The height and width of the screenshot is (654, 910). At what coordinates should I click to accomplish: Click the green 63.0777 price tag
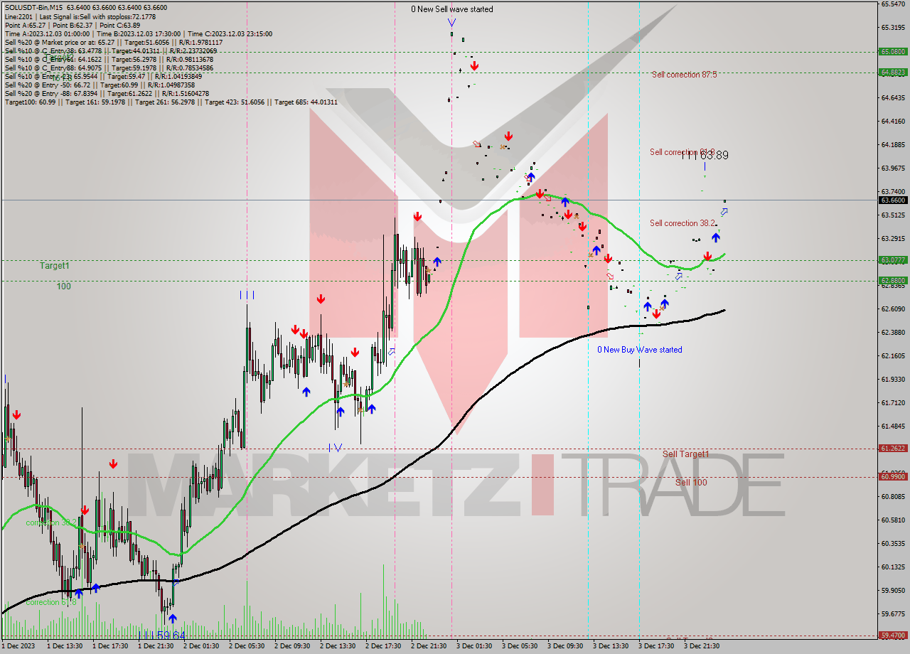[892, 260]
